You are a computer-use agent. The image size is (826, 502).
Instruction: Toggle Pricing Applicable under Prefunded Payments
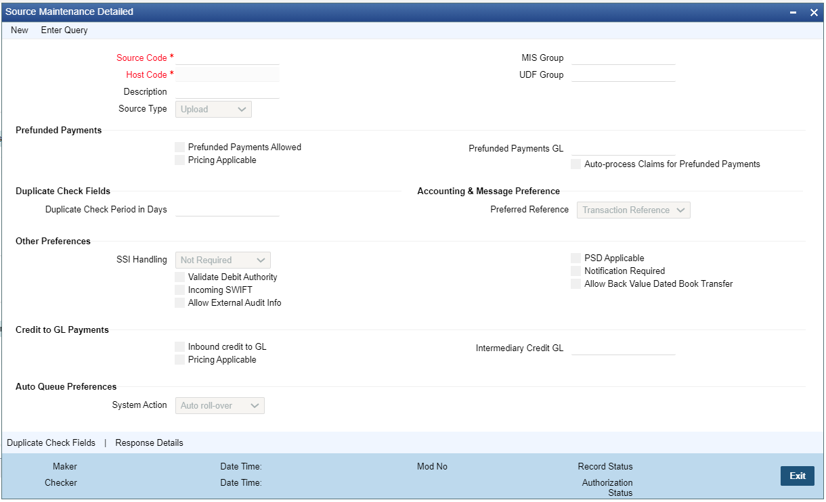[x=179, y=160]
